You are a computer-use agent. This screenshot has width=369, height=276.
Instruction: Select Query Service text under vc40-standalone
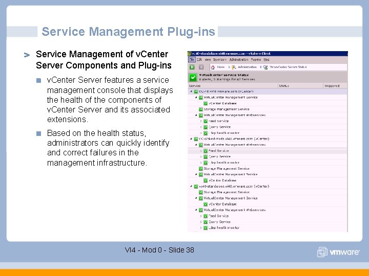coord(219,222)
